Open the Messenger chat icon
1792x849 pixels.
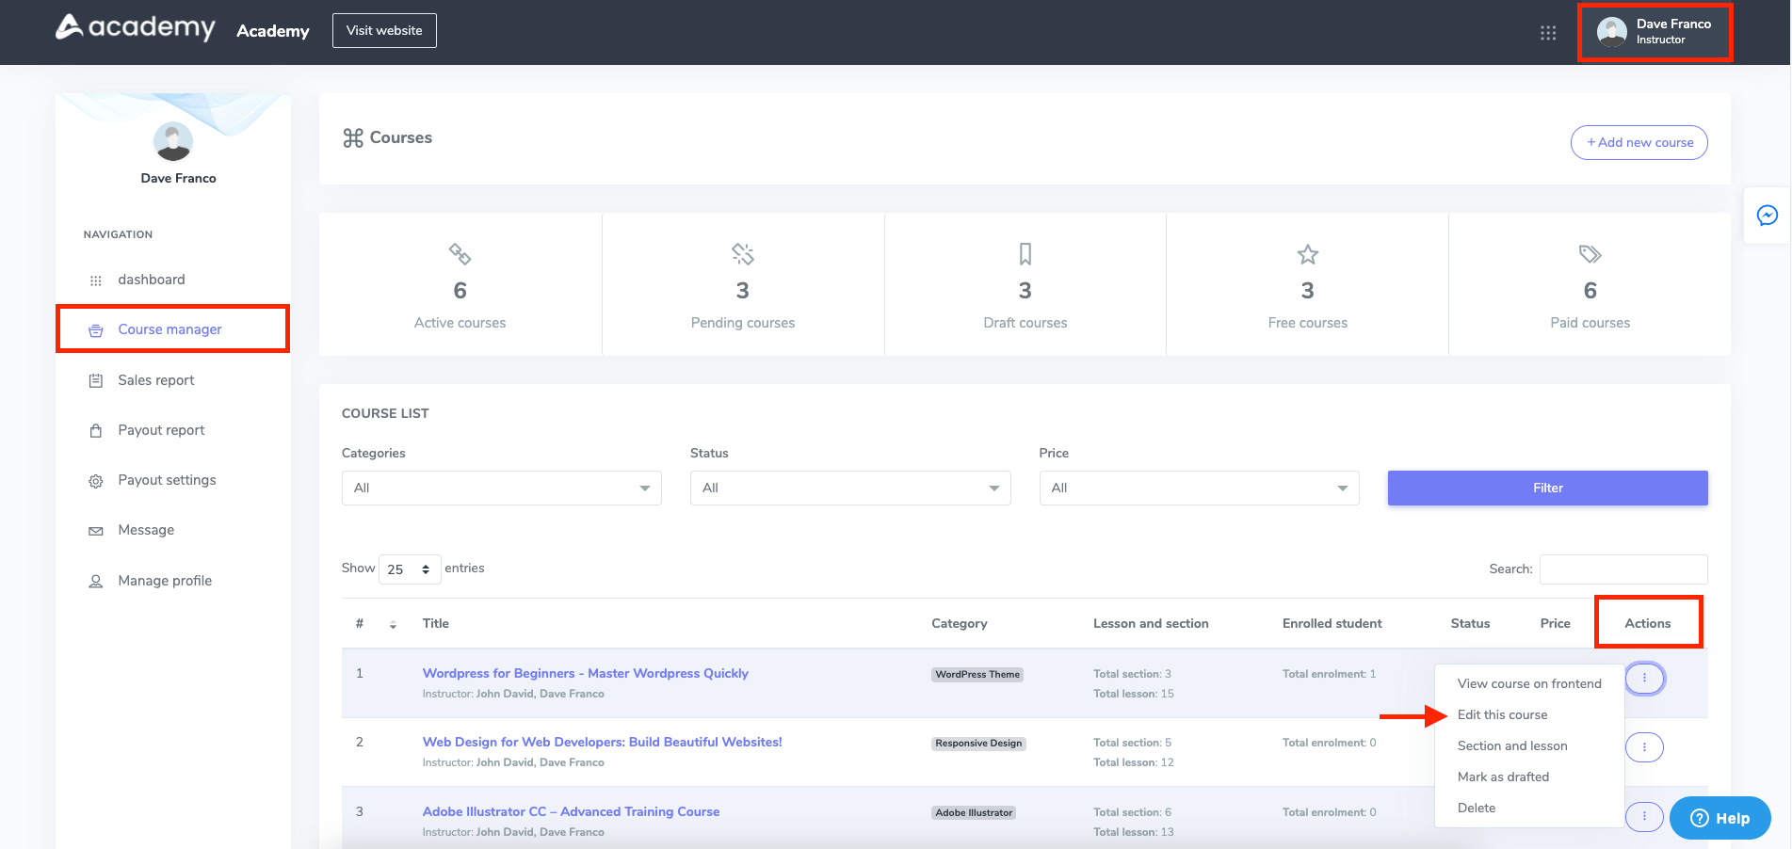1768,216
